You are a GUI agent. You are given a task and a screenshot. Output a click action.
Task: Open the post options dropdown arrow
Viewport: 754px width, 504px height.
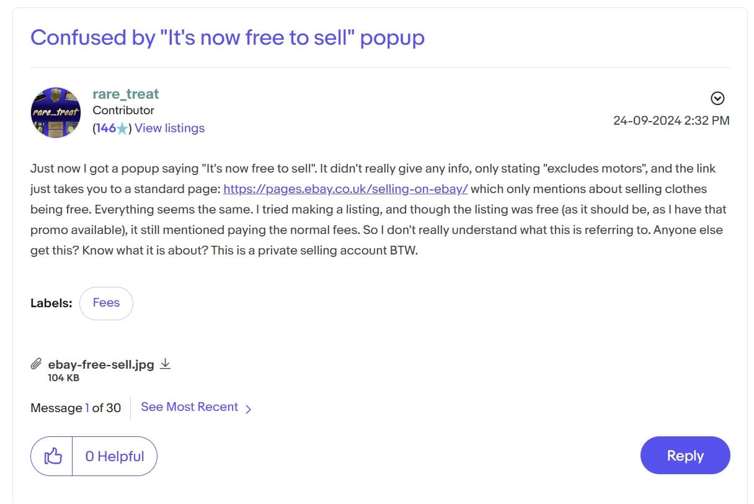click(717, 98)
